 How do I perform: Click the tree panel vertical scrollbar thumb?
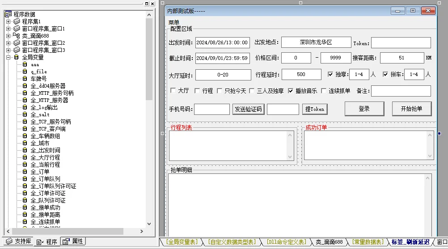[x=149, y=59]
